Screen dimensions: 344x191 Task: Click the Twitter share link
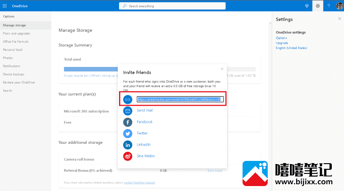point(142,133)
